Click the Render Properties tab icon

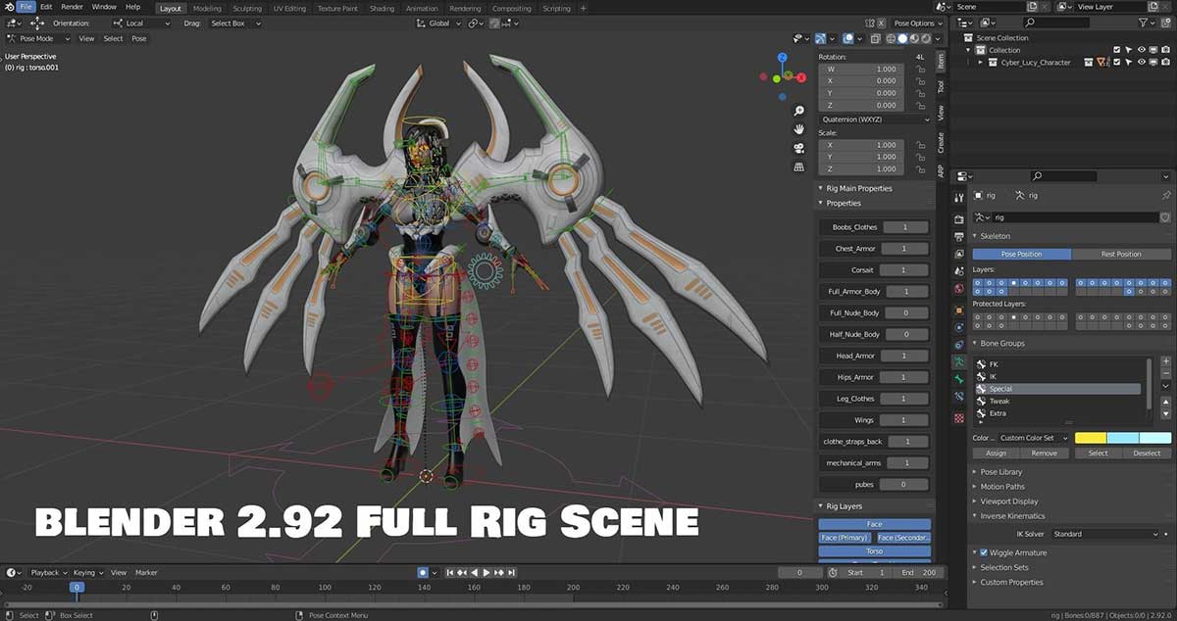(959, 219)
